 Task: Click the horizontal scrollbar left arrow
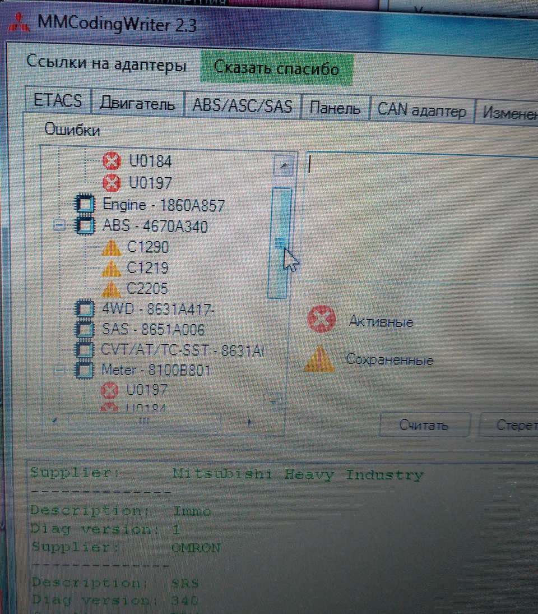(x=55, y=421)
